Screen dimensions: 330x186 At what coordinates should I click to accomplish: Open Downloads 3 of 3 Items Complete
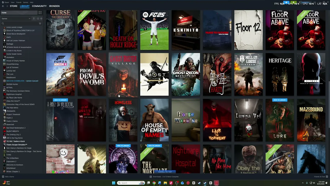166,177
